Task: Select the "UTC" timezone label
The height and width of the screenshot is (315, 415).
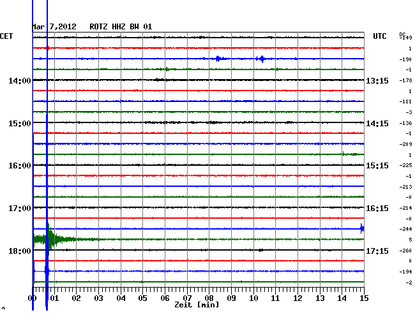Action: coord(380,36)
